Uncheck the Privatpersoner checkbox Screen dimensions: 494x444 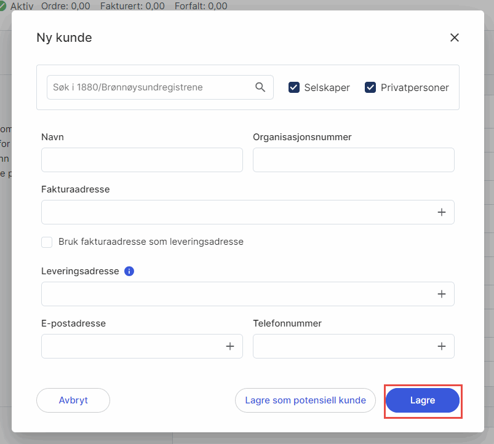pos(370,87)
